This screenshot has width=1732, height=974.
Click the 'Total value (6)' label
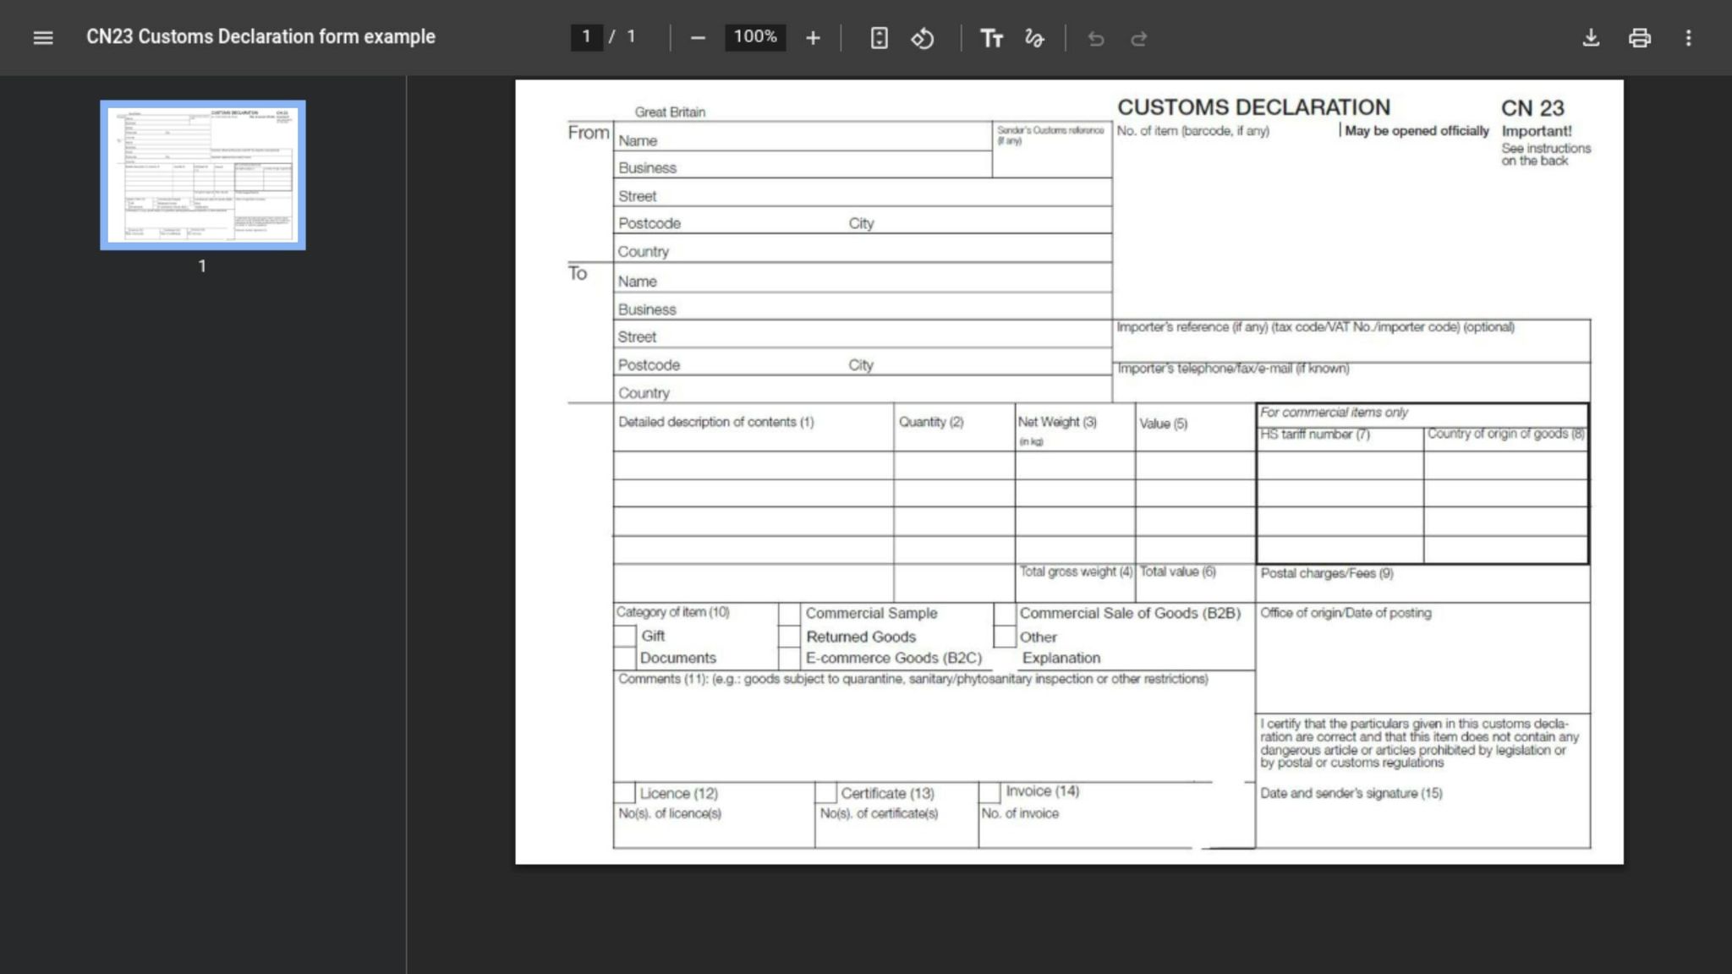coord(1178,572)
